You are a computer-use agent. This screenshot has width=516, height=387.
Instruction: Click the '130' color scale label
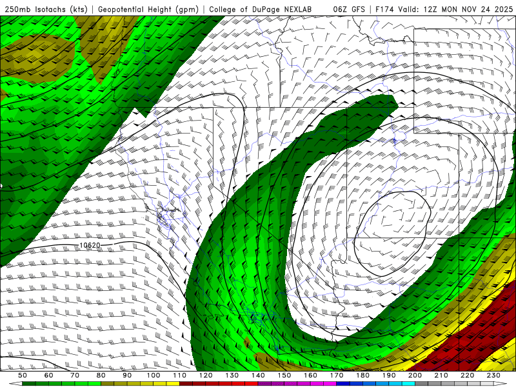232,375
